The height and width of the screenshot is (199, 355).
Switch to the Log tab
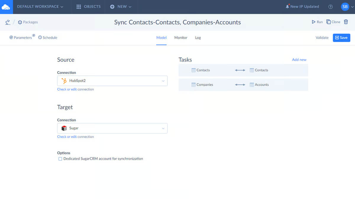(x=198, y=38)
